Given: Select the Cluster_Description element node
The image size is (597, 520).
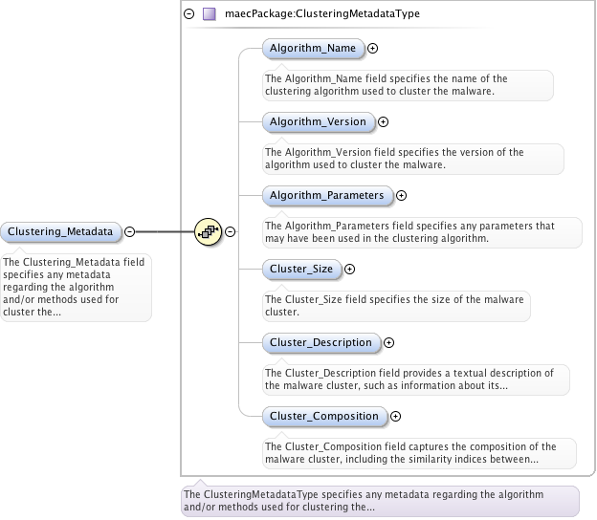Looking at the screenshot, I should pos(321,342).
